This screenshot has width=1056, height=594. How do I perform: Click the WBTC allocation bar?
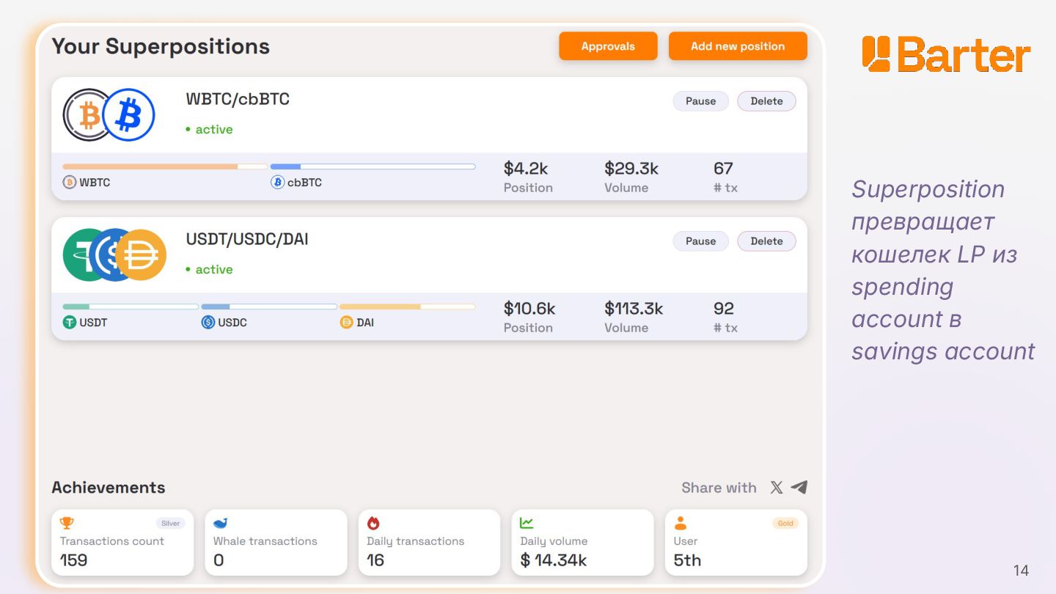tap(165, 166)
